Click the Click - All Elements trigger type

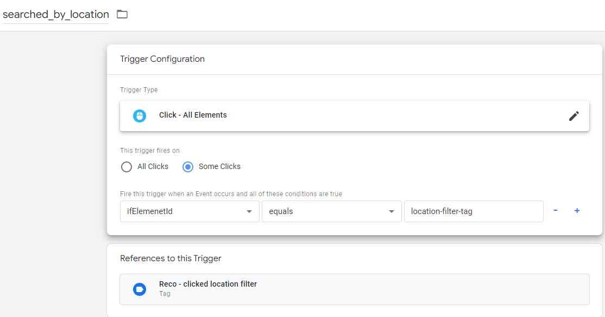click(193, 115)
